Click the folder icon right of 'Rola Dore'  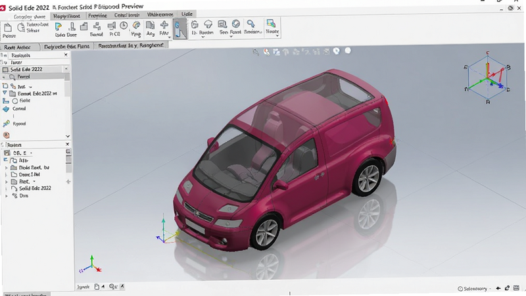pyautogui.click(x=84, y=26)
